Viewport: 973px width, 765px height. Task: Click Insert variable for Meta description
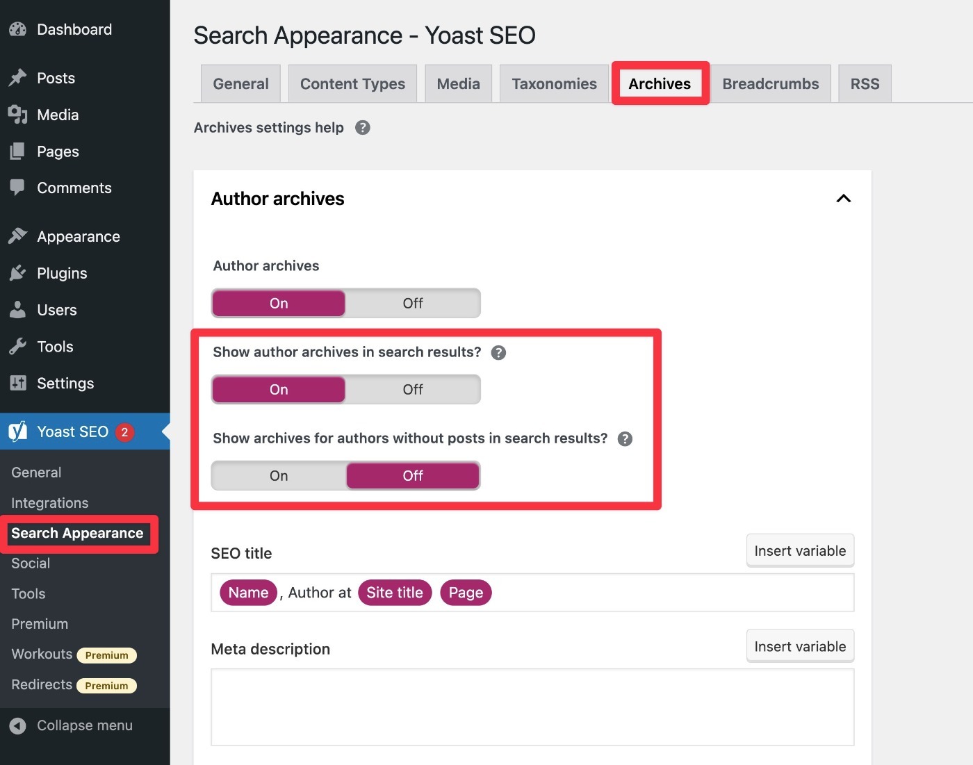tap(800, 647)
